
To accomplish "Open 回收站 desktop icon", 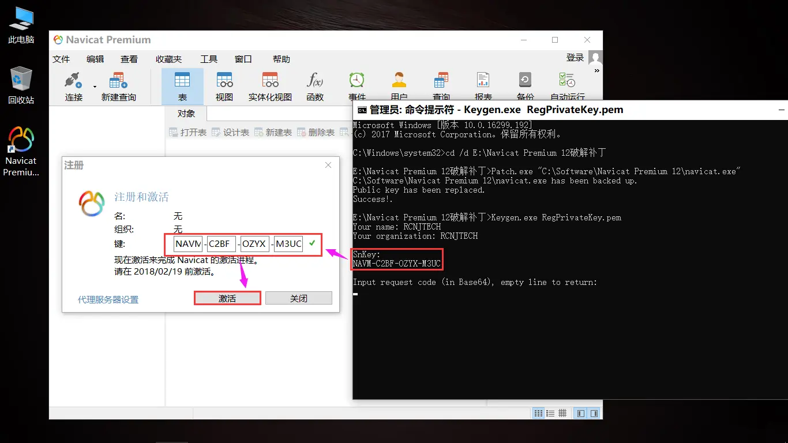I will coord(21,85).
